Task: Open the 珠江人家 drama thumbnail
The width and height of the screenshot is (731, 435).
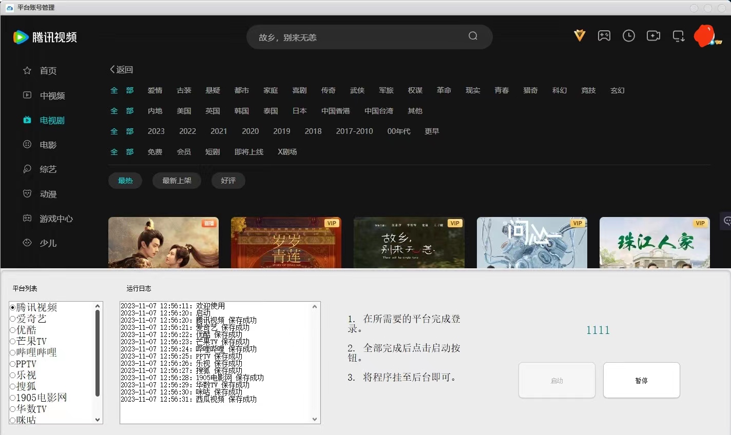Action: pos(655,243)
